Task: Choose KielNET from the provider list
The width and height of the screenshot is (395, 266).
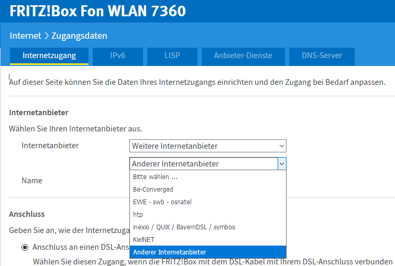Action: 208,239
